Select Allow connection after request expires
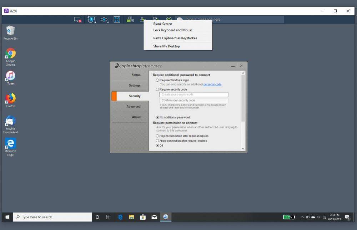This screenshot has width=357, height=230. coord(157,141)
